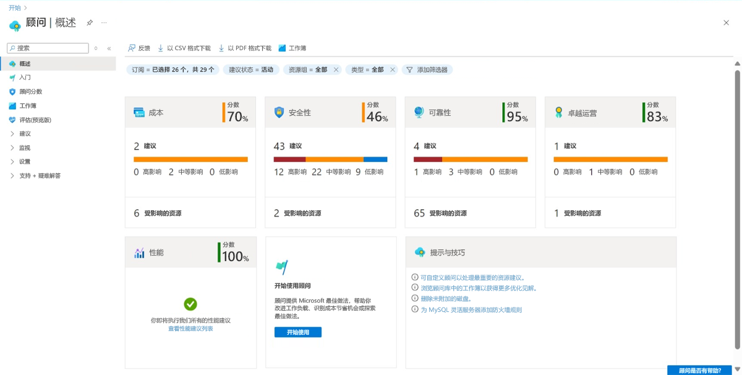Click the 卓越运营 ribbon icon
Screen dimensions: 742x375
tap(558, 113)
